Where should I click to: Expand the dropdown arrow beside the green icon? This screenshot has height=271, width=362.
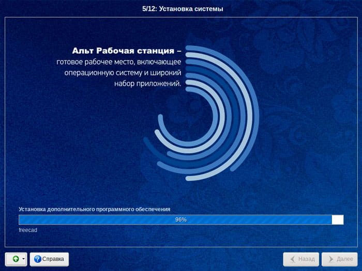(x=23, y=259)
